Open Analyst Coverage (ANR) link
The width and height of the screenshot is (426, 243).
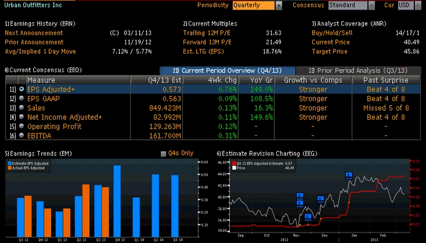click(349, 24)
